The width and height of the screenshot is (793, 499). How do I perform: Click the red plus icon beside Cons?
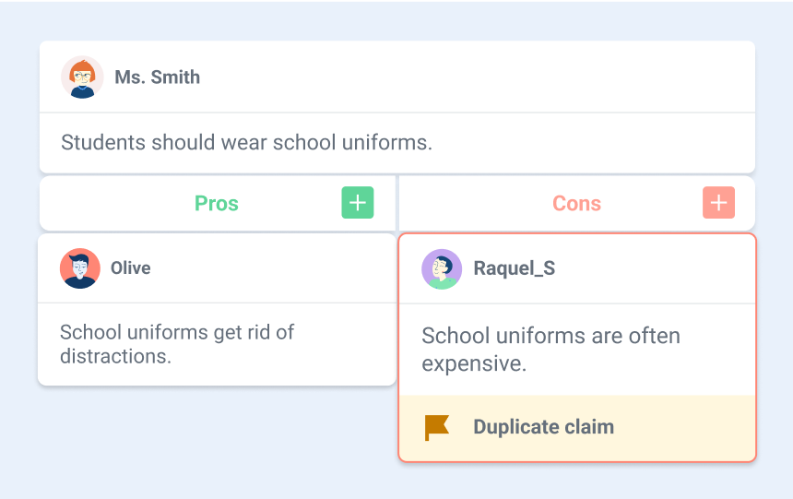[718, 202]
